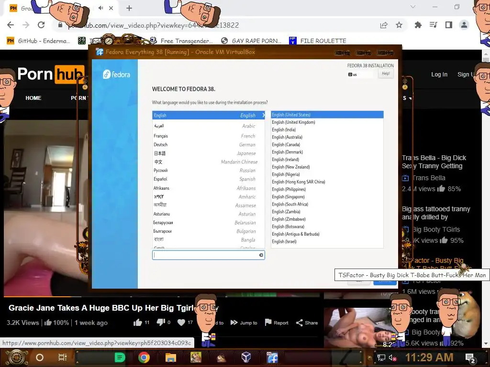
Task: Choose English (Australia) locale
Action: (327, 137)
